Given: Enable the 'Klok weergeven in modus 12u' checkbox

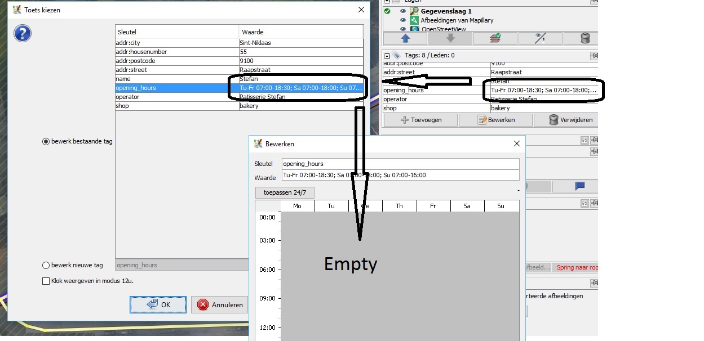Looking at the screenshot, I should (46, 281).
